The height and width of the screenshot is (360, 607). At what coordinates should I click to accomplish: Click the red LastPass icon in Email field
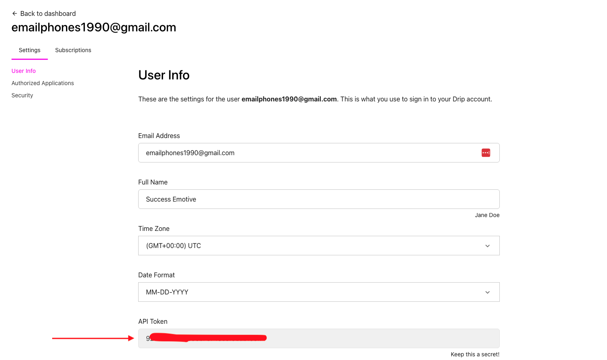[486, 152]
